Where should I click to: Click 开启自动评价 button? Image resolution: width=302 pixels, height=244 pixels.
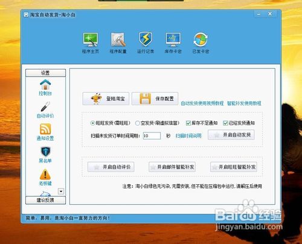pyautogui.click(x=111, y=167)
